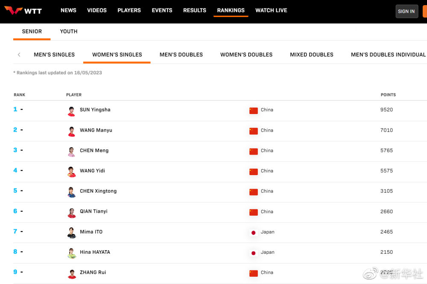Open CHEN Meng player name link
This screenshot has height=284, width=427.
click(94, 151)
